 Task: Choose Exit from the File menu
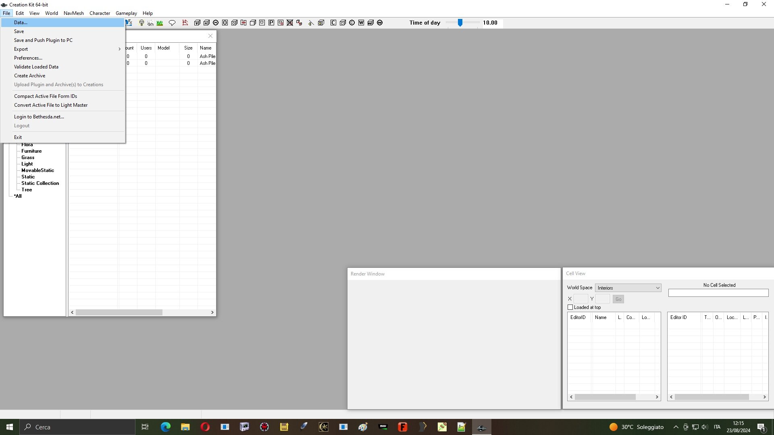point(63,137)
